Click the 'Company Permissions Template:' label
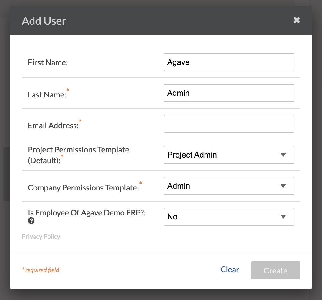Viewport: 322px width, 300px height. 83,188
